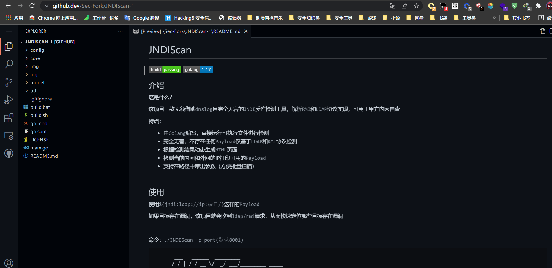Open the Chrome extensions puzzle icon

(538, 6)
